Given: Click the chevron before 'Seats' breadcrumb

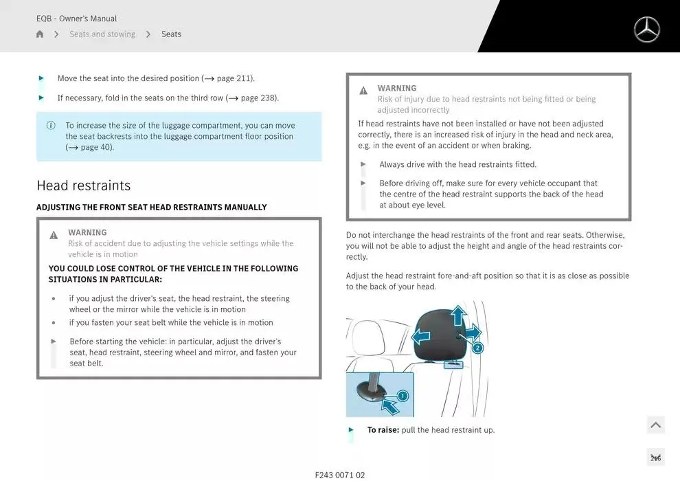Looking at the screenshot, I should tap(148, 34).
